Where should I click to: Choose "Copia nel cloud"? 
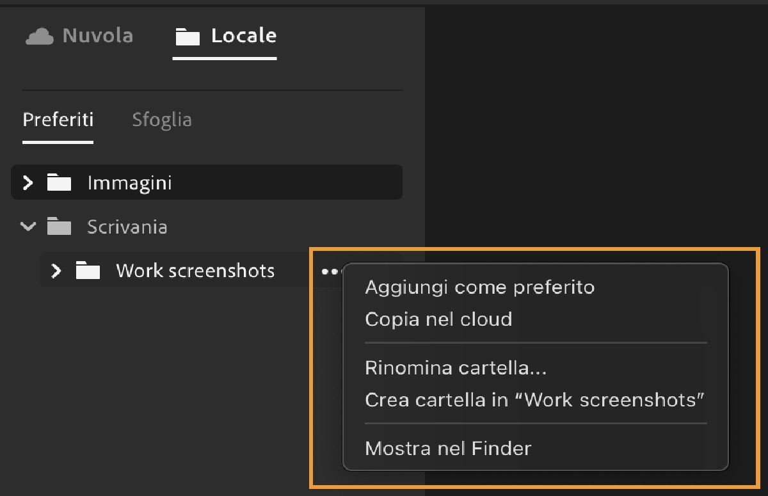pyautogui.click(x=438, y=319)
